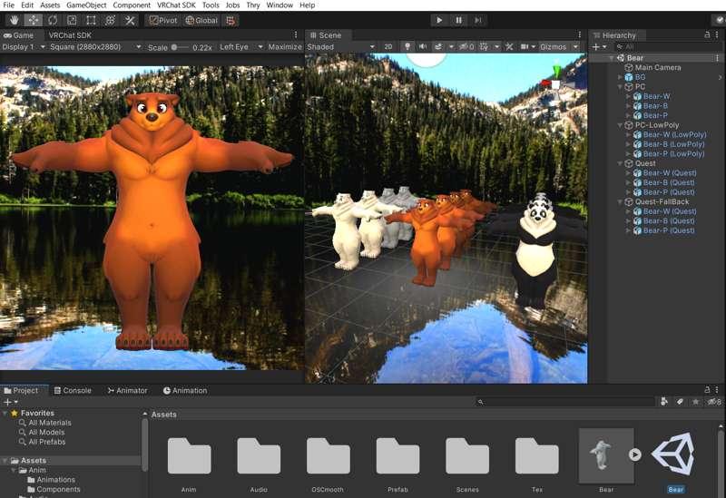The width and height of the screenshot is (726, 498).
Task: Select the Move tool in toolbar
Action: coord(34,20)
